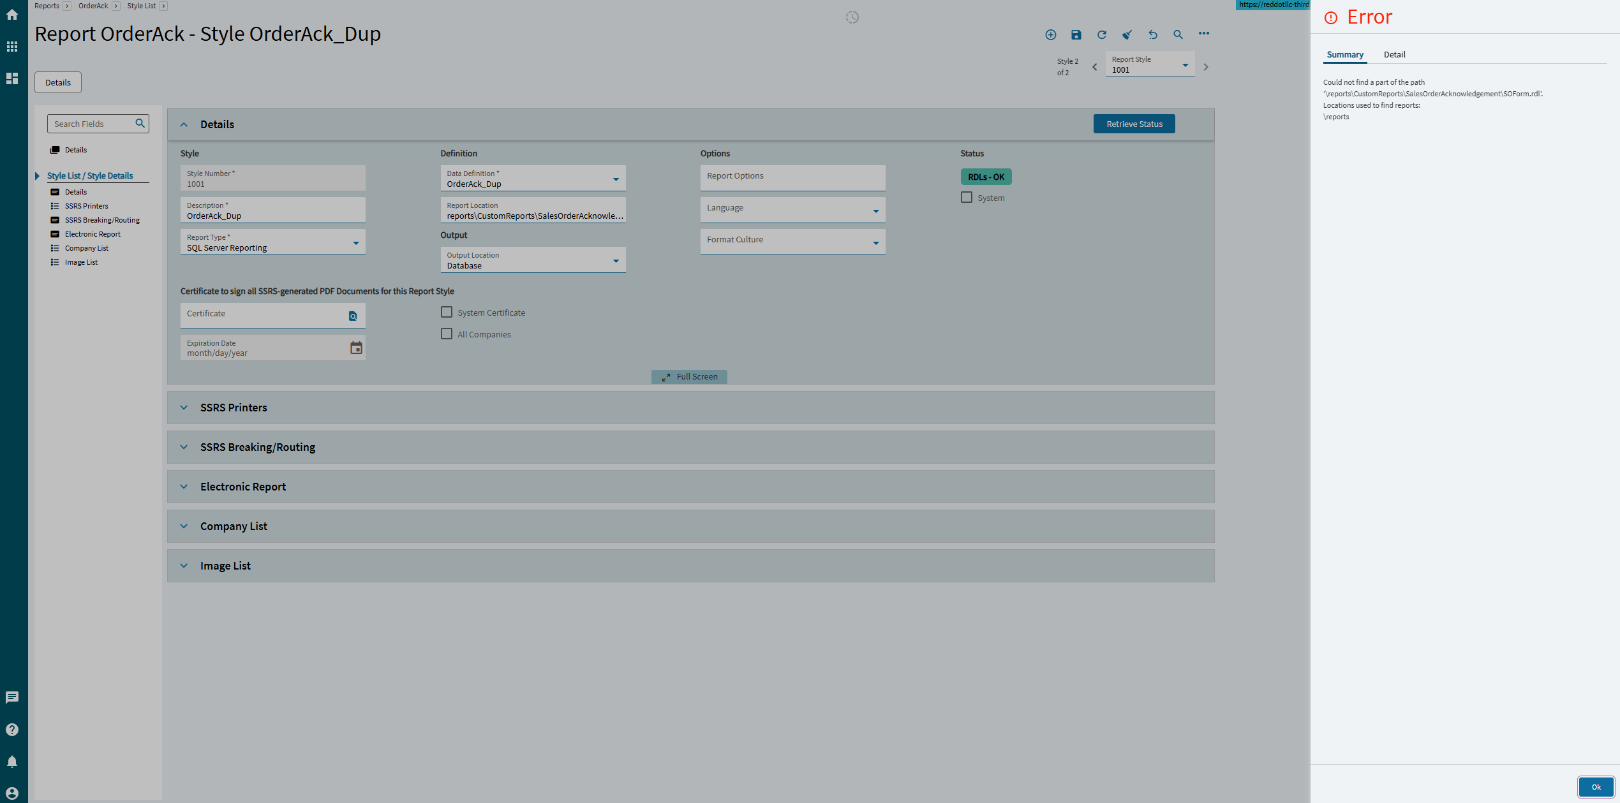
Task: Open the calendar picker for Expiration Date
Action: [356, 348]
